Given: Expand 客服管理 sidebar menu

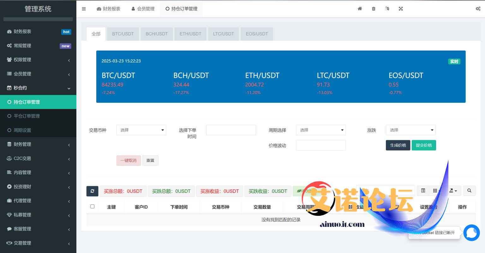Looking at the screenshot, I should click(38, 229).
